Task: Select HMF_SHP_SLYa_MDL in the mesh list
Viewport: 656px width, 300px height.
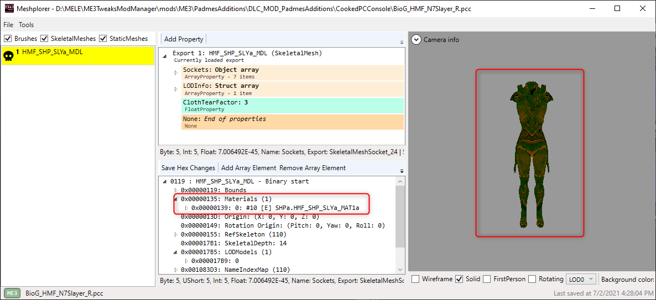Action: tap(78, 56)
